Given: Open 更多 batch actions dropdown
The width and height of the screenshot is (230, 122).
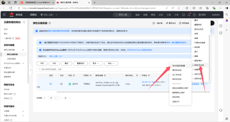Looking at the screenshot, I should click(96, 63).
